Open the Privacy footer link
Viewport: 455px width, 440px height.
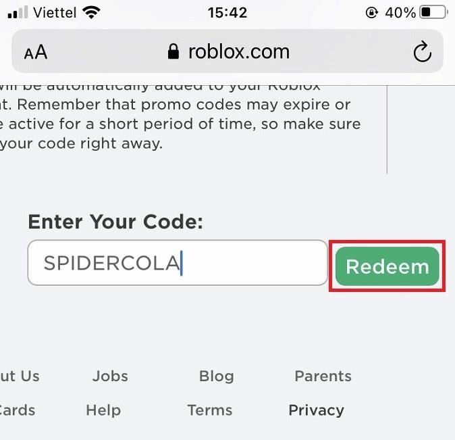317,410
